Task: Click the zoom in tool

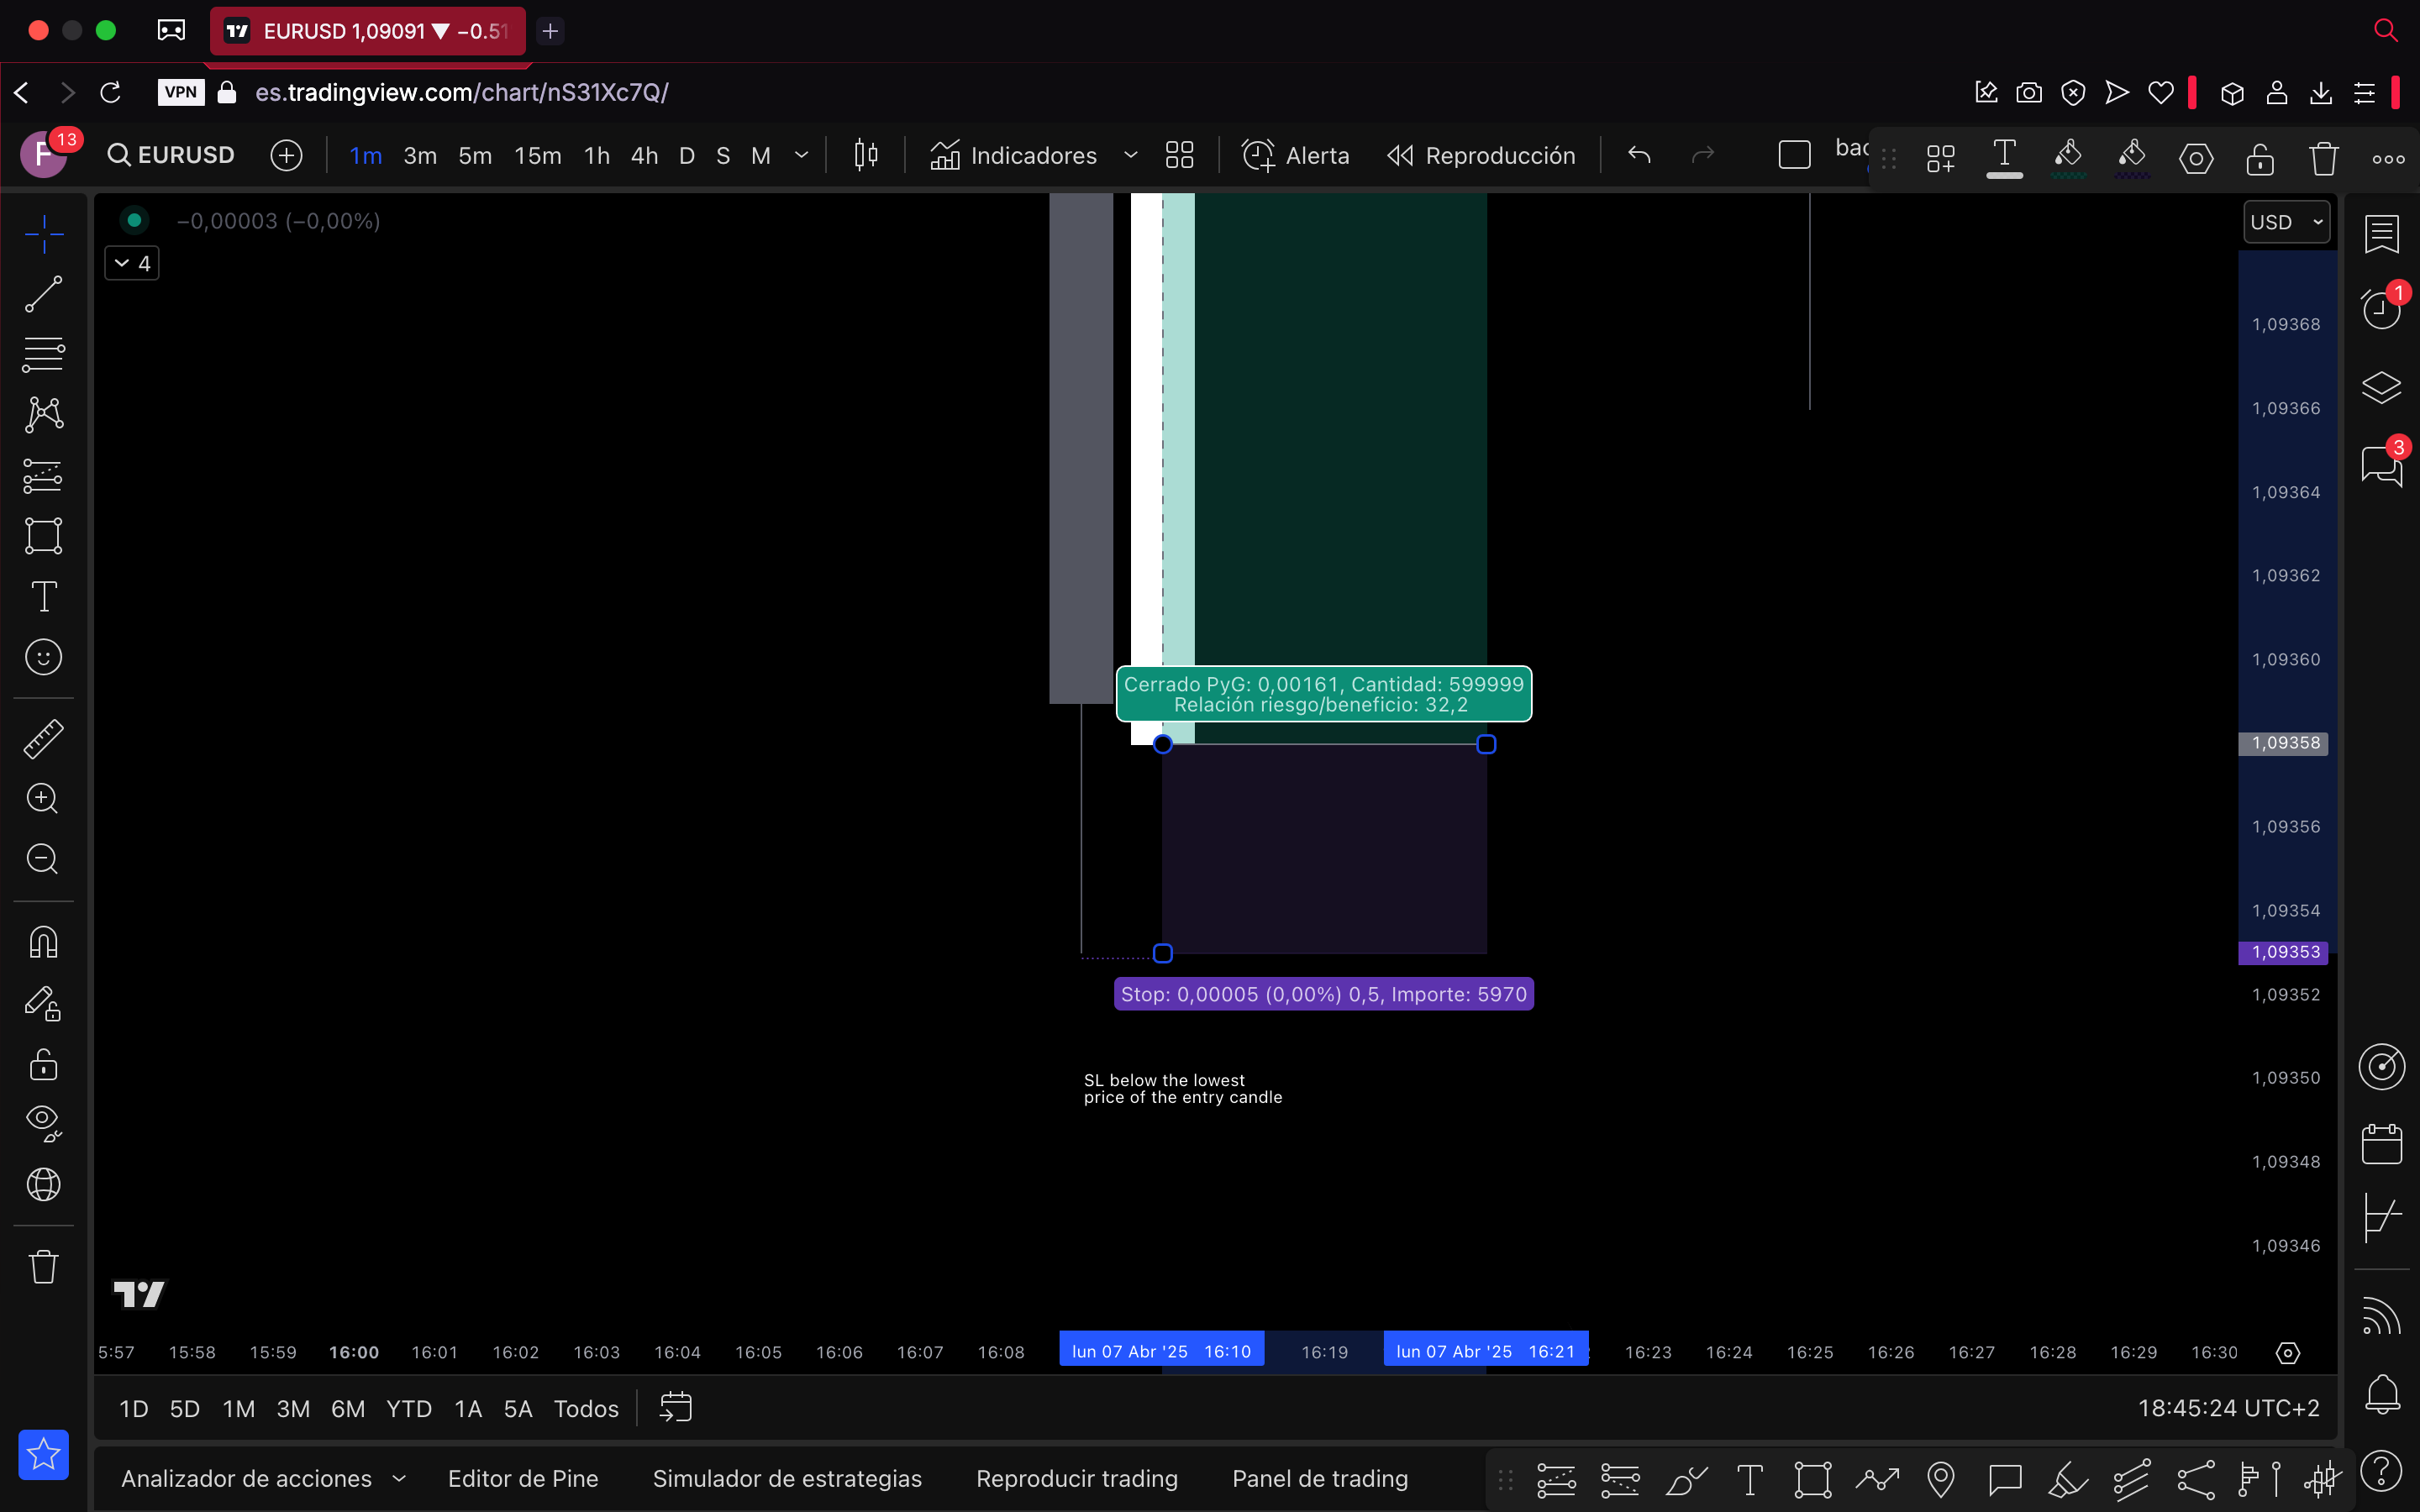Action: coord(43,799)
